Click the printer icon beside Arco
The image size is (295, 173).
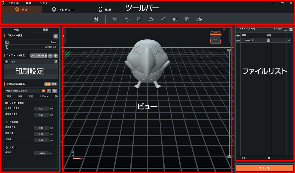point(7,42)
